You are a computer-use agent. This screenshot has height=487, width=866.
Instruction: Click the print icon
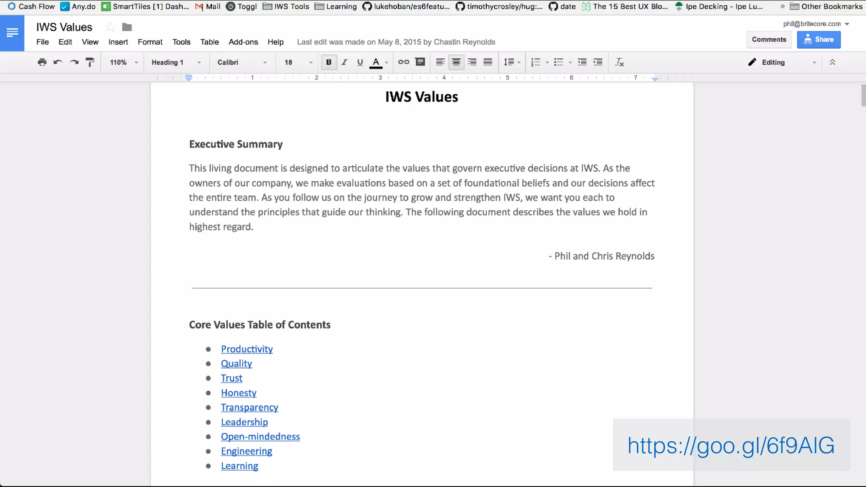[x=42, y=62]
